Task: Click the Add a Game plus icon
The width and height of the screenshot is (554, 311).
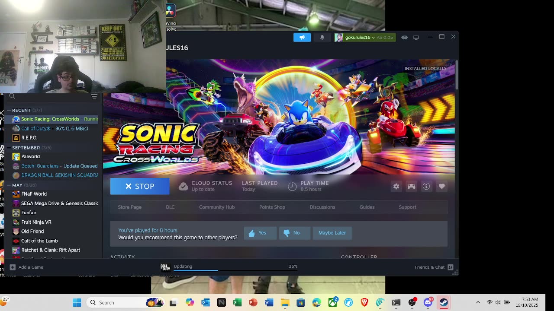Action: (x=13, y=267)
